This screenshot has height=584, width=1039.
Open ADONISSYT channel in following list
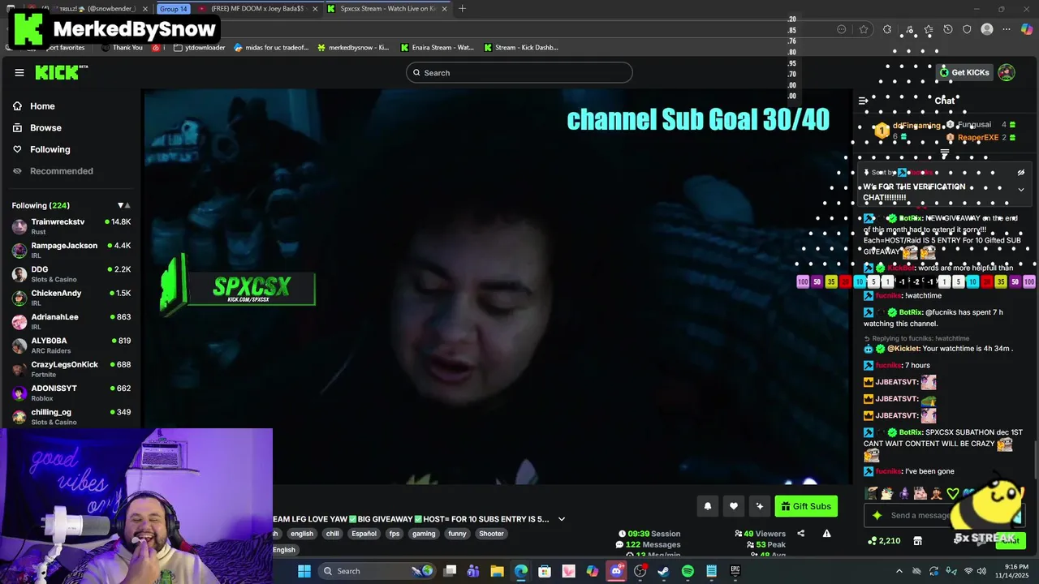pyautogui.click(x=71, y=393)
